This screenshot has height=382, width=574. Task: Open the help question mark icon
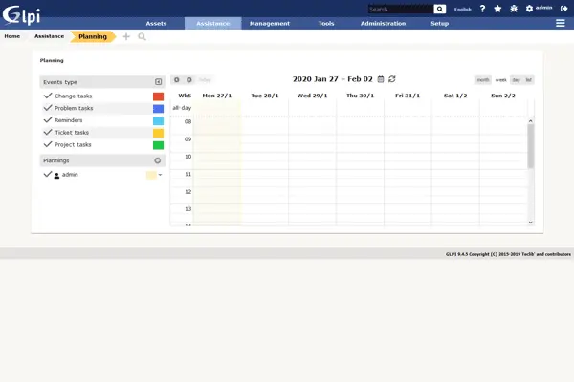pyautogui.click(x=482, y=9)
